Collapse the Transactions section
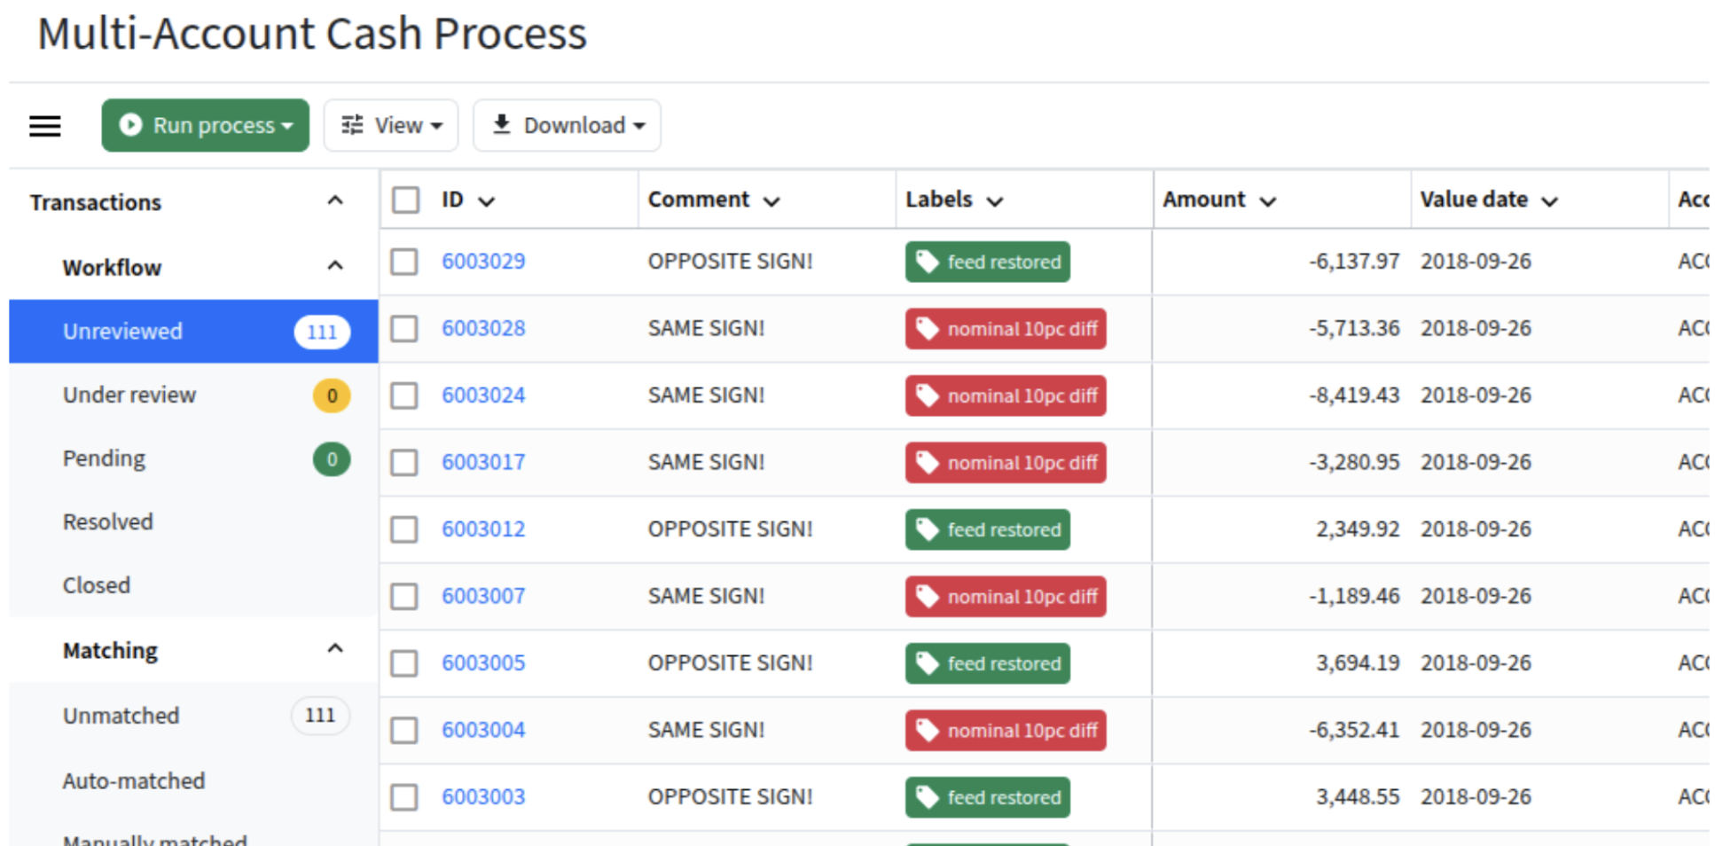The height and width of the screenshot is (846, 1715). pos(335,200)
